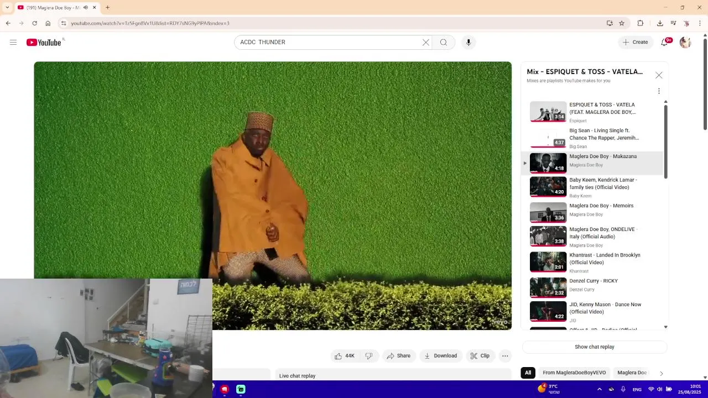Open the Mix playlist options menu

[659, 91]
